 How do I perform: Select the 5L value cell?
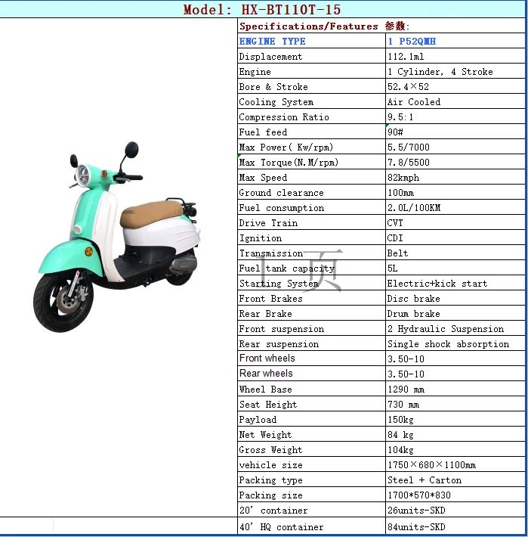pos(455,268)
